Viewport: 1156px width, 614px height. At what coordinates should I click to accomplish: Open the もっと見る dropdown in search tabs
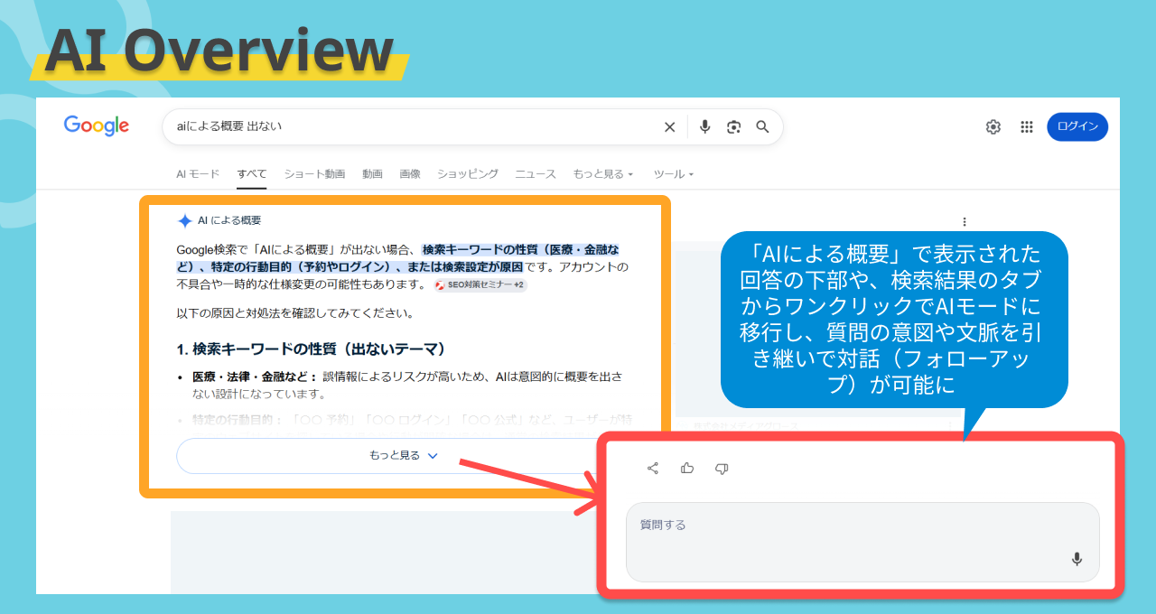(603, 174)
